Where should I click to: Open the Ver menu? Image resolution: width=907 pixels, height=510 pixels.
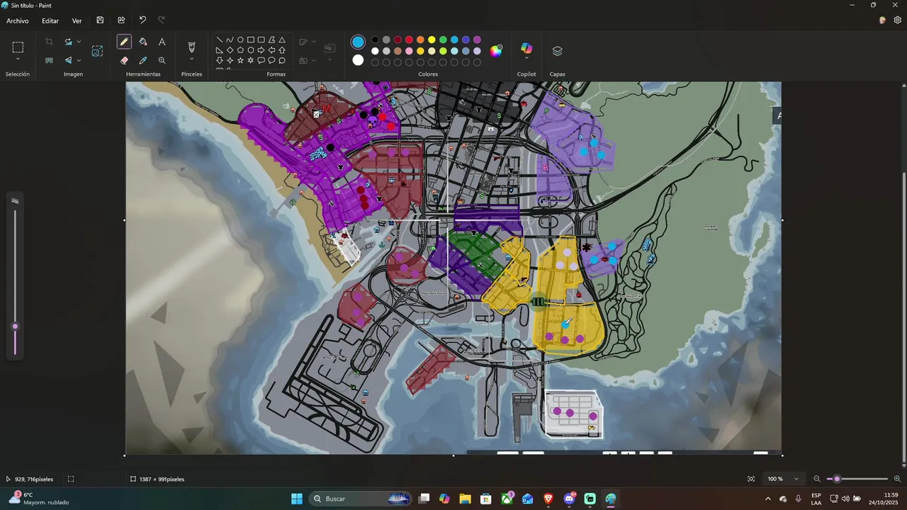coord(77,21)
